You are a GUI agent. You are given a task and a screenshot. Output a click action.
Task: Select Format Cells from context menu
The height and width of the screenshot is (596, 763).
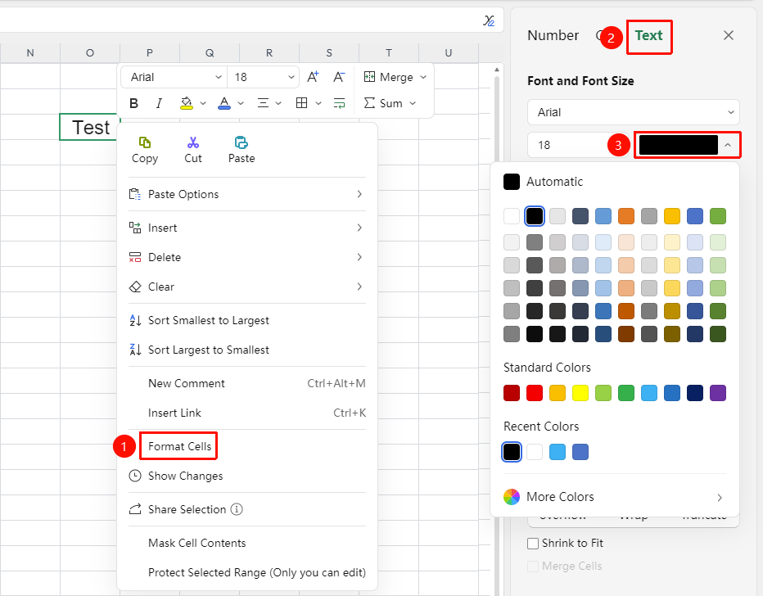pos(179,446)
